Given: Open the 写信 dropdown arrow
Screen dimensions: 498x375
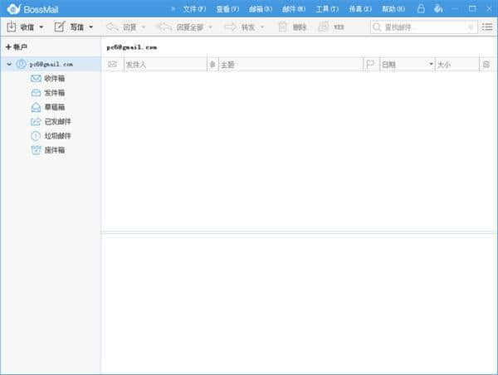Looking at the screenshot, I should [90, 27].
